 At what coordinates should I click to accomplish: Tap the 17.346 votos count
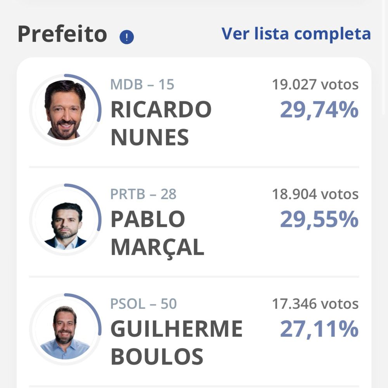click(x=315, y=304)
